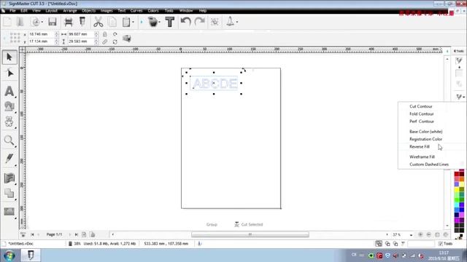Choose Fold Contour from popup menu
The width and height of the screenshot is (467, 262).
click(x=422, y=114)
